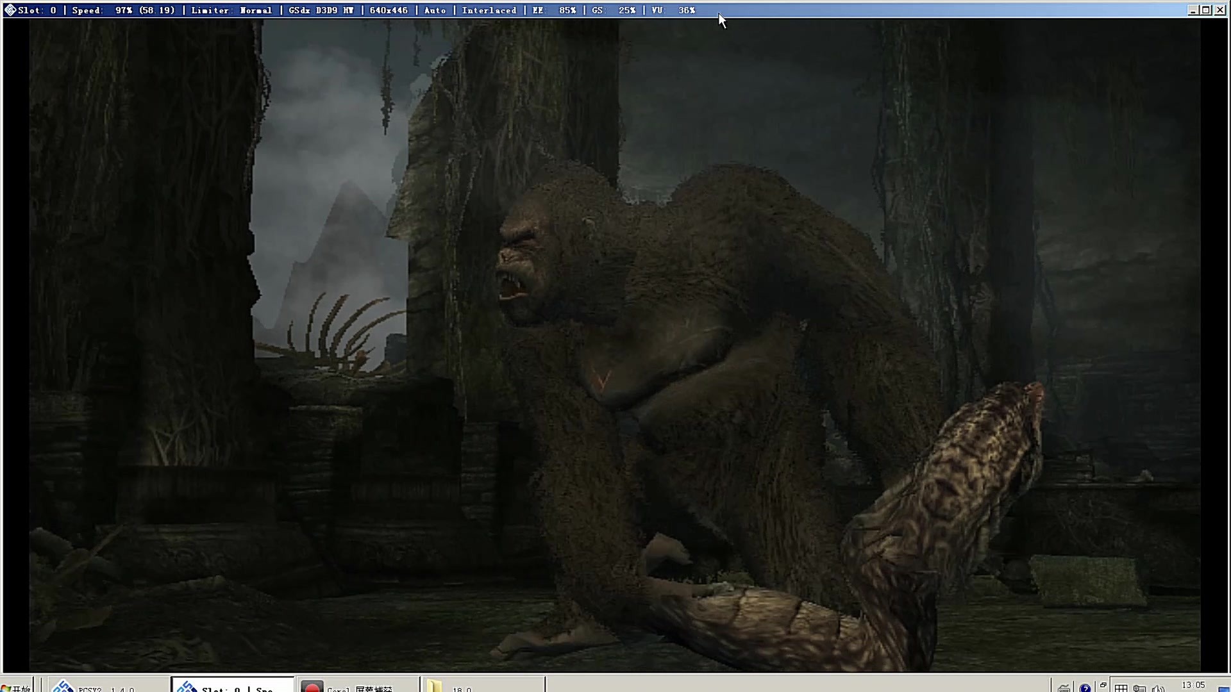Click the language bar restore icon
1231x692 pixels.
click(x=1103, y=685)
